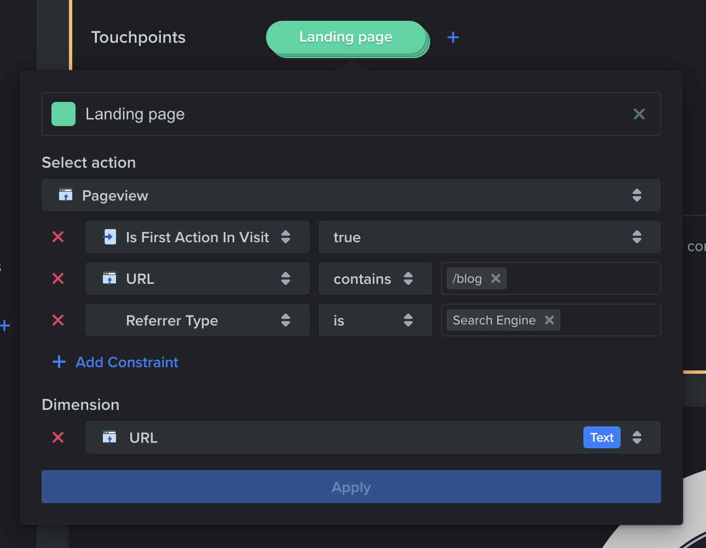Clear the Landing page name with X
706x548 pixels.
click(x=639, y=114)
